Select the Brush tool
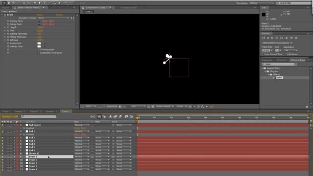The width and height of the screenshot is (313, 176). point(50,3)
